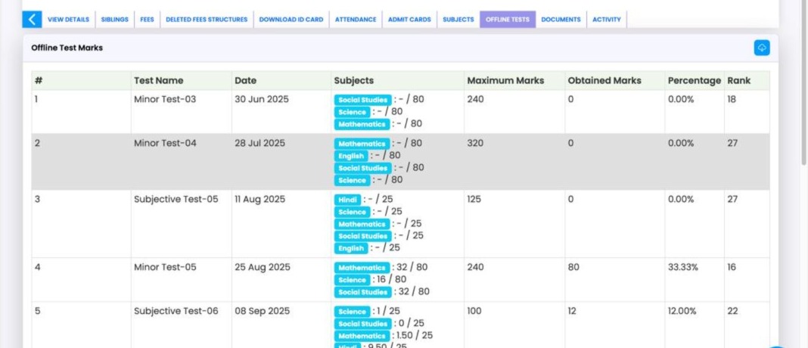The image size is (808, 348).
Task: Go to Deleted Fees Structures tab
Action: [x=207, y=20]
